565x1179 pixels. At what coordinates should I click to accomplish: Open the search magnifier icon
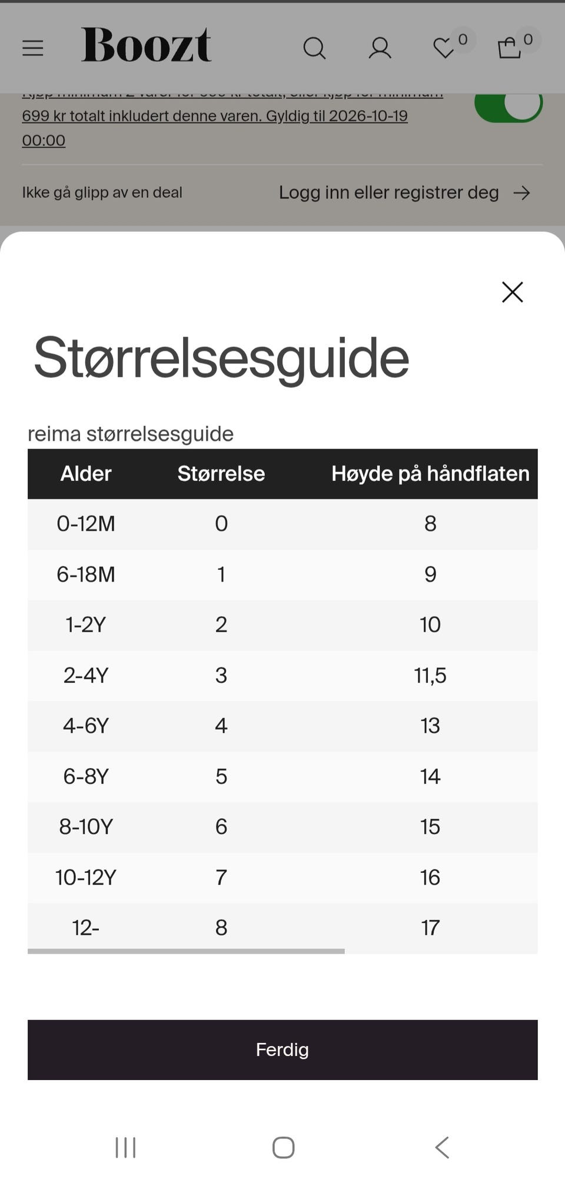[314, 48]
